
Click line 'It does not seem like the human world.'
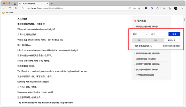tap(35, 92)
